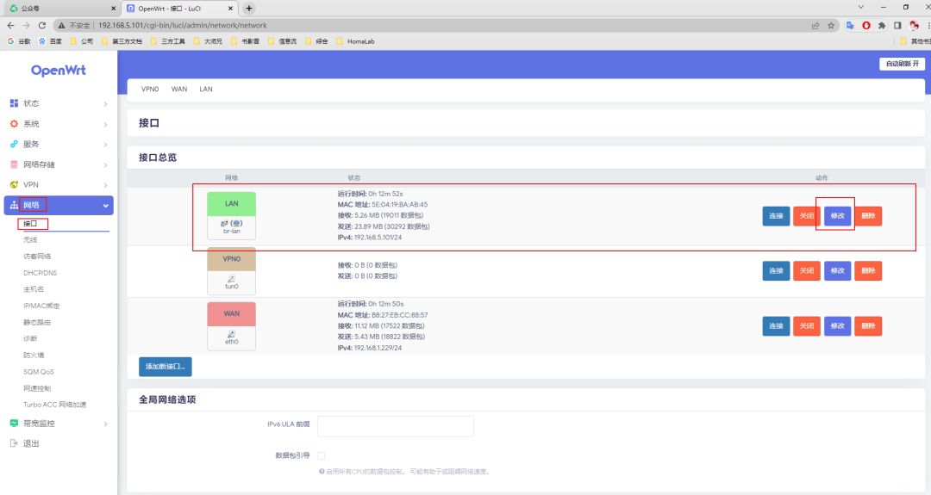
Task: Click the 系统 gear icon in sidebar
Action: pyautogui.click(x=15, y=124)
